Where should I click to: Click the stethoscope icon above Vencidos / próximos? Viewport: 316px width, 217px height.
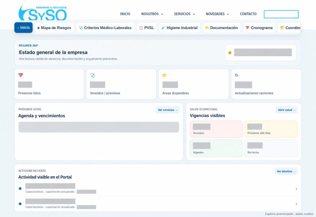click(93, 75)
